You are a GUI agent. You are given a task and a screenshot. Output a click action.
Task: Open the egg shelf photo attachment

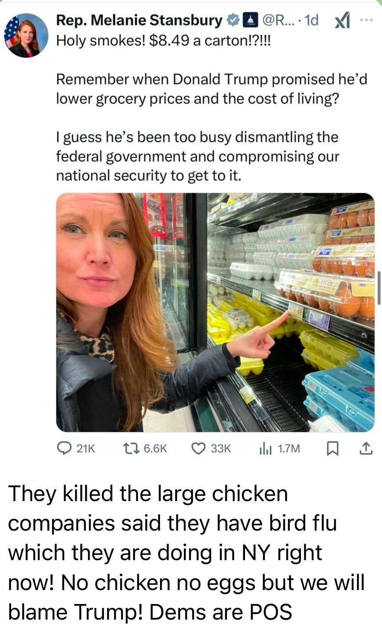pos(215,312)
